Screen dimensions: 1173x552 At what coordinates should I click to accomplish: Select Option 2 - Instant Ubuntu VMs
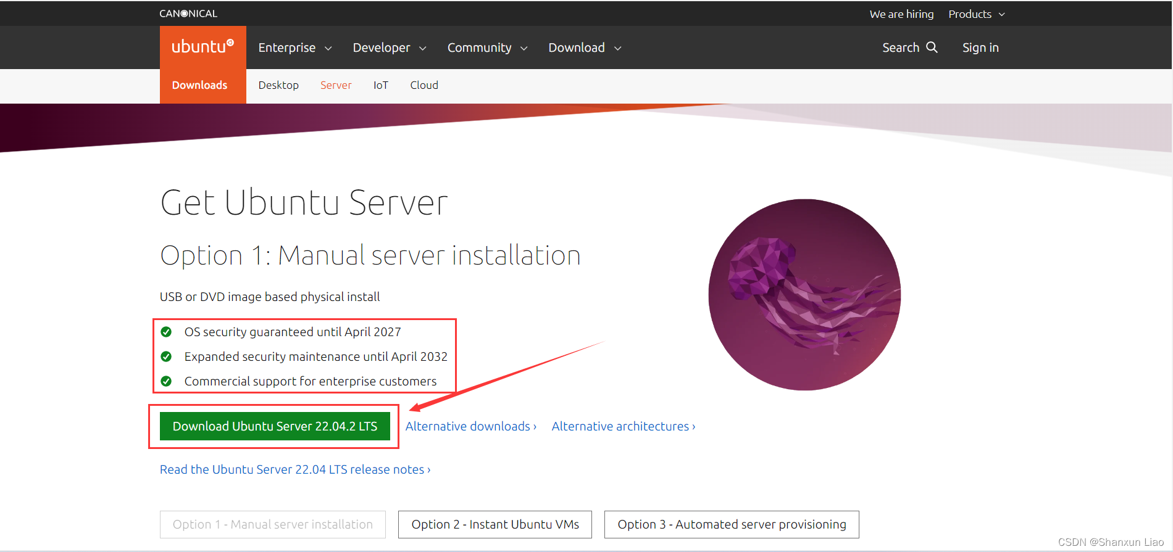pyautogui.click(x=495, y=524)
